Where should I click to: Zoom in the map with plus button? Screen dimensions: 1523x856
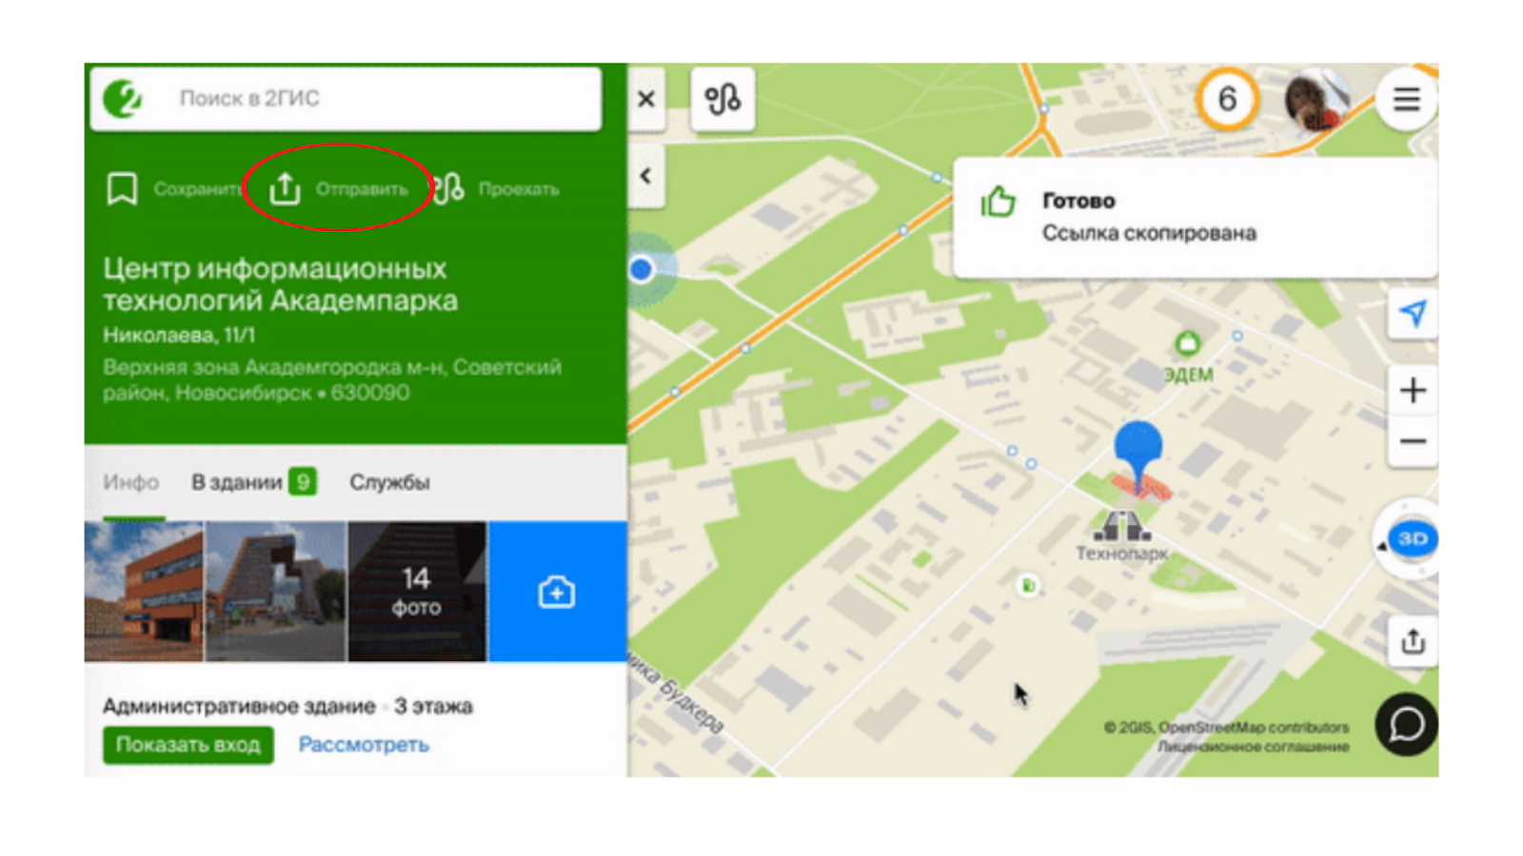coord(1413,390)
